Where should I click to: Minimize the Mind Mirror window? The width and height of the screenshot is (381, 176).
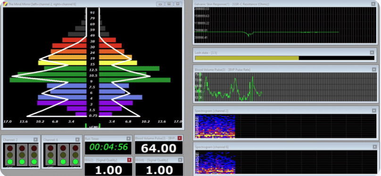click(160, 4)
